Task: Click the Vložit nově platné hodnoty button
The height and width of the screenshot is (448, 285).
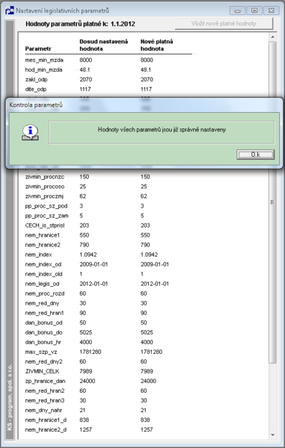Action: pyautogui.click(x=224, y=23)
